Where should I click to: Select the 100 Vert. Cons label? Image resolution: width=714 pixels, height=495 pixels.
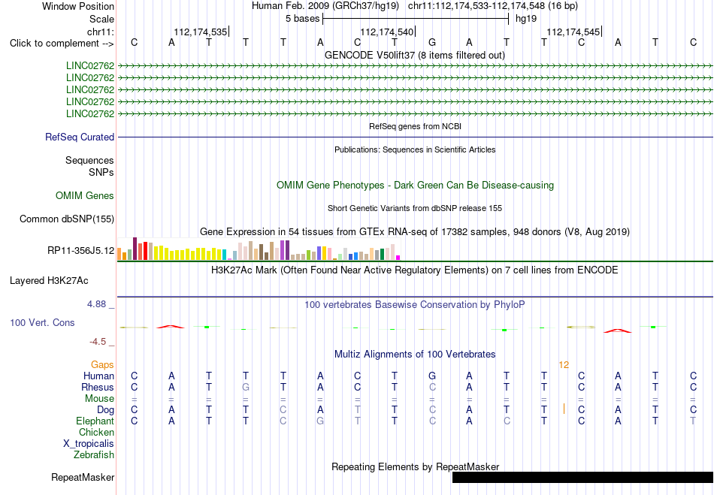(42, 322)
